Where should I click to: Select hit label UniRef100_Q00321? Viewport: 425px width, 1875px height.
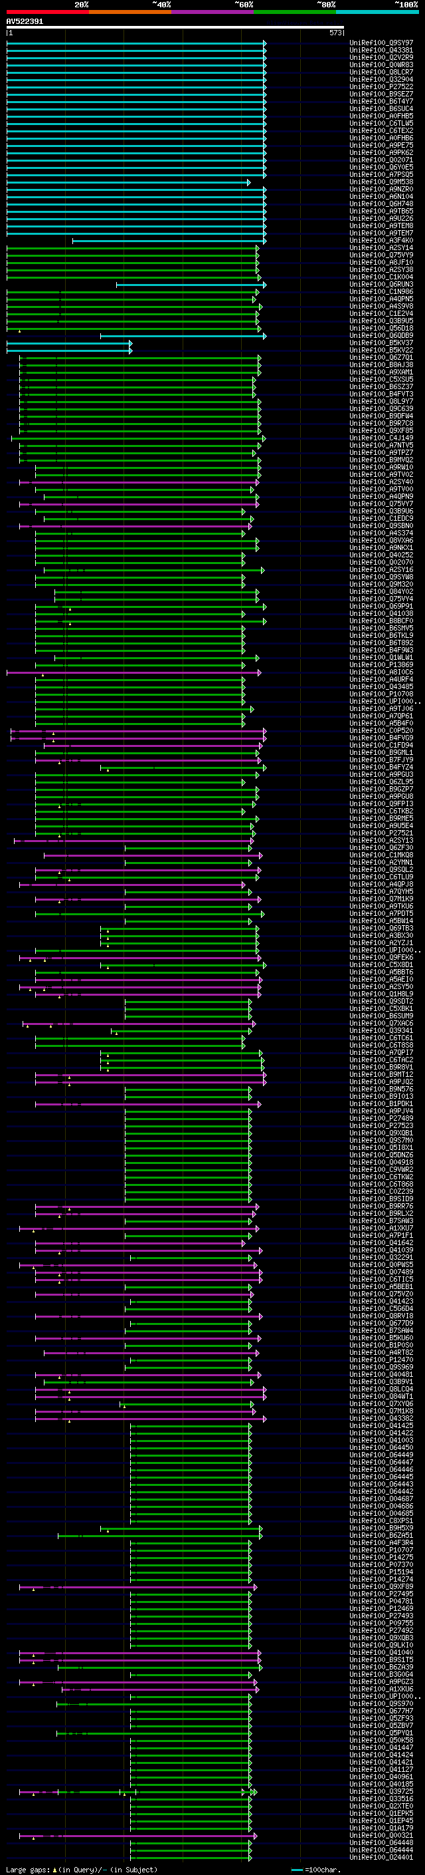pyautogui.click(x=381, y=1835)
